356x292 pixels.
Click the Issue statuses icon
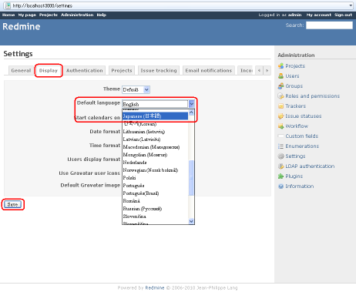[280, 116]
